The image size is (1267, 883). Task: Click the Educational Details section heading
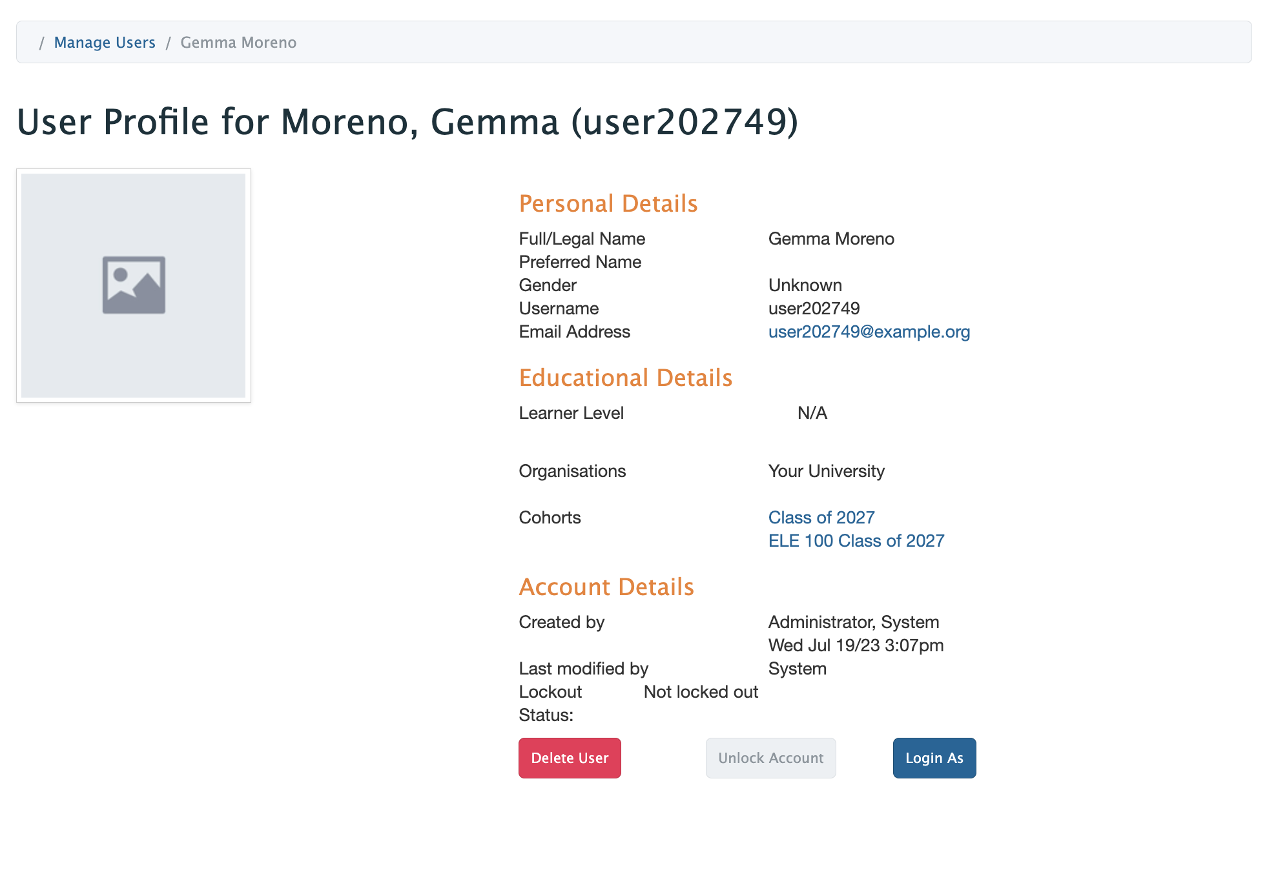625,378
